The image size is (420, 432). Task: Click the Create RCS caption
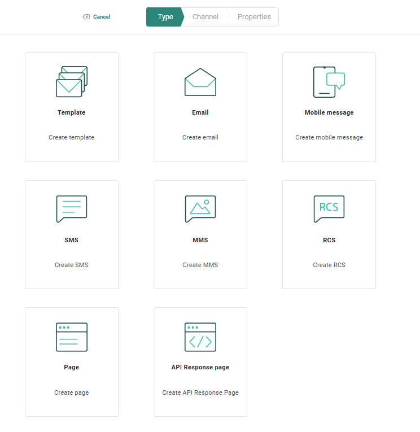tap(329, 265)
